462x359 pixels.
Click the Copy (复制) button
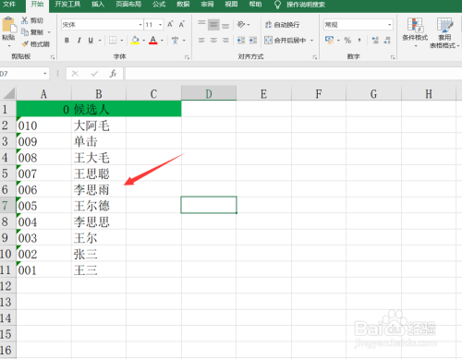[x=32, y=32]
